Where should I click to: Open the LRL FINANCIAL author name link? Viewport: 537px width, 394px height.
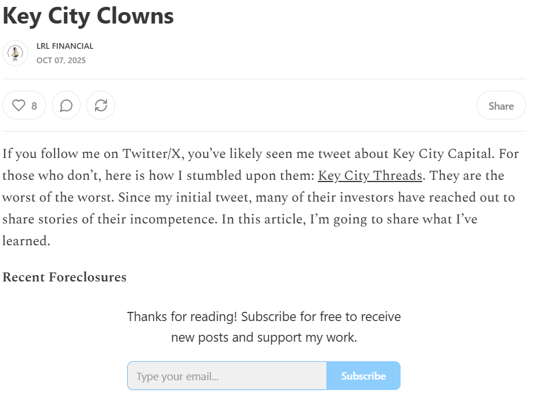point(64,46)
